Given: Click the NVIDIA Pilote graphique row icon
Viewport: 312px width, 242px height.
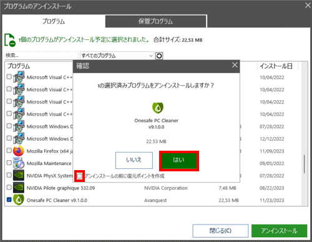Looking at the screenshot, I should point(19,188).
